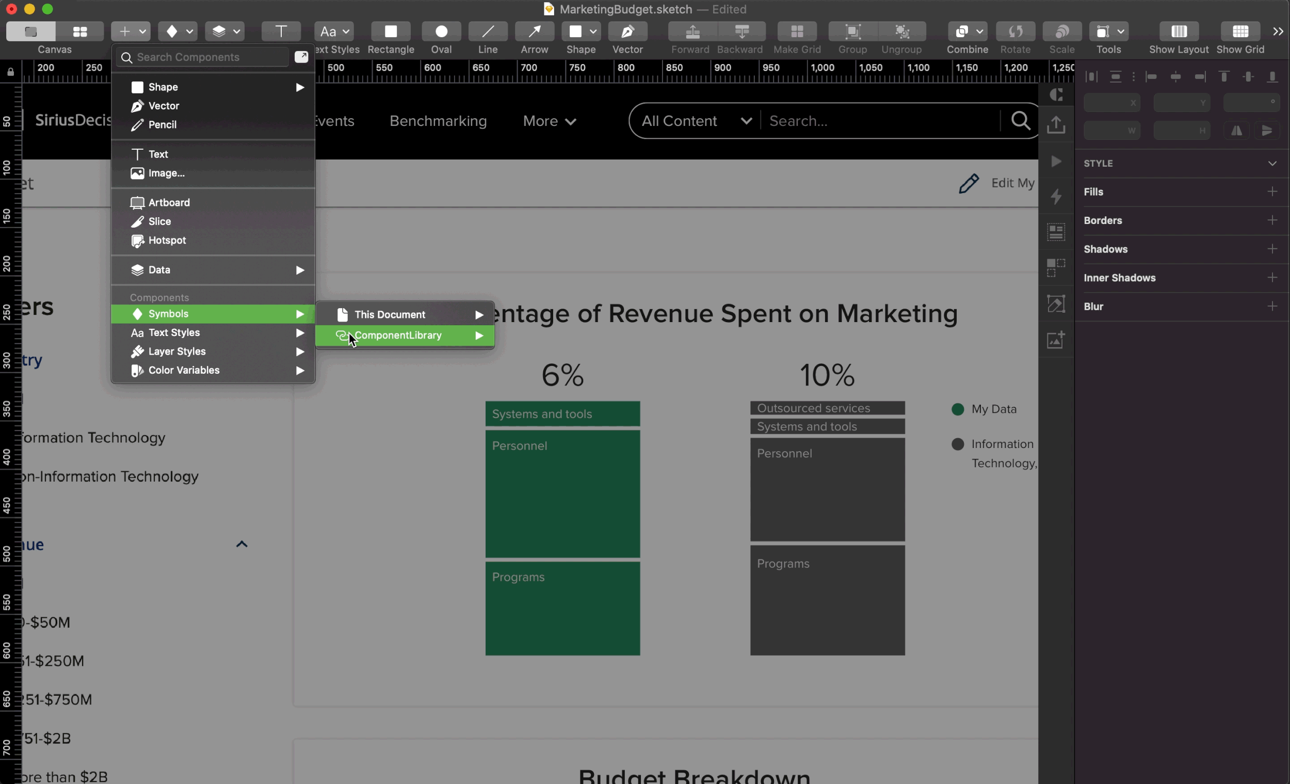Click the Rotate toolbar icon
The height and width of the screenshot is (784, 1290).
(1015, 31)
